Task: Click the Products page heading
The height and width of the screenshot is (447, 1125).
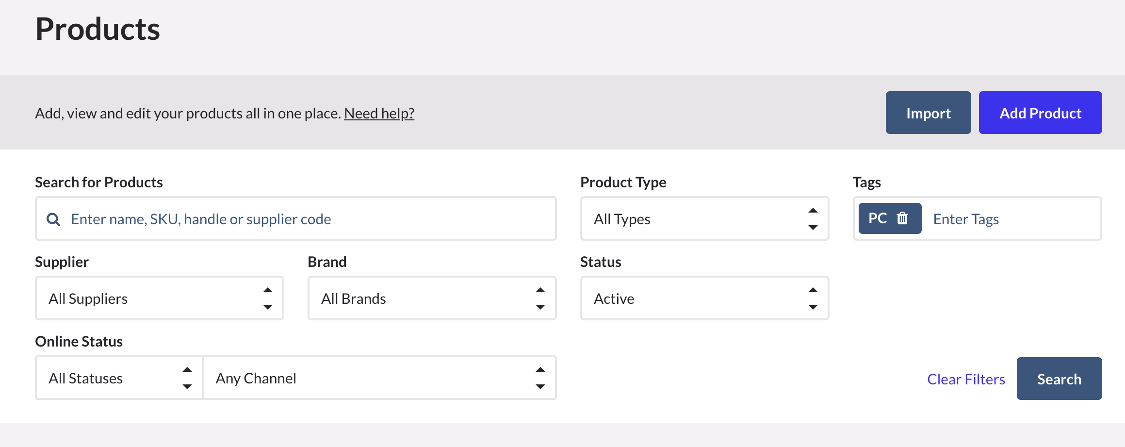Action: 98,29
